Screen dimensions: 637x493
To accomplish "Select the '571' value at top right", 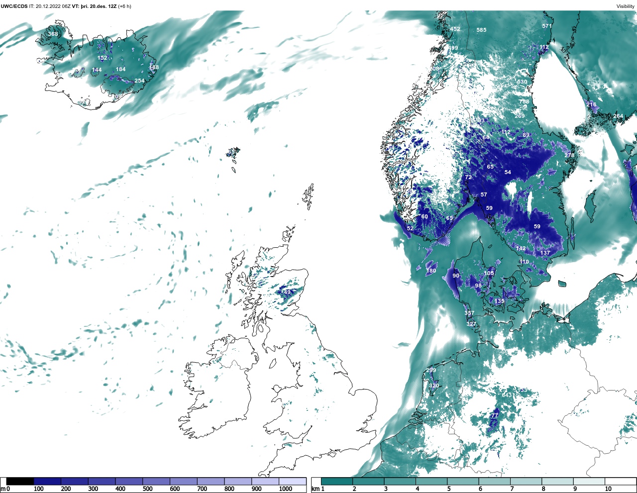I will [x=547, y=26].
